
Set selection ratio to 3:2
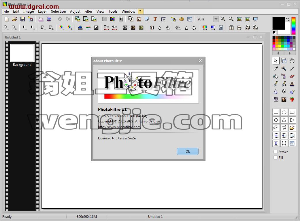292,135
